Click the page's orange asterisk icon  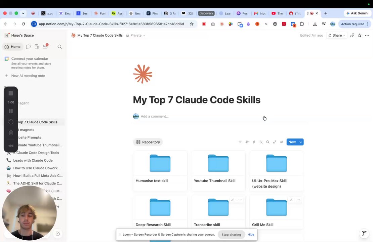tap(142, 74)
